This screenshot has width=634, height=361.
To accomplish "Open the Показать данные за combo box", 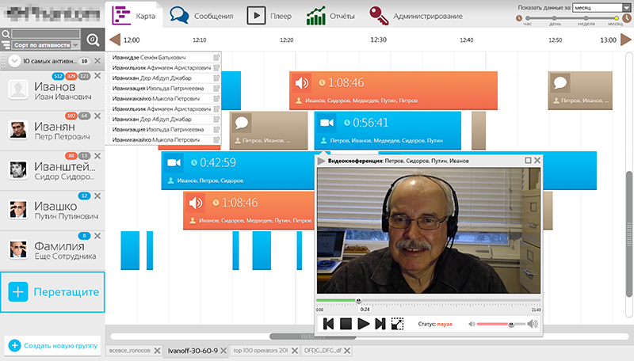I will click(602, 7).
